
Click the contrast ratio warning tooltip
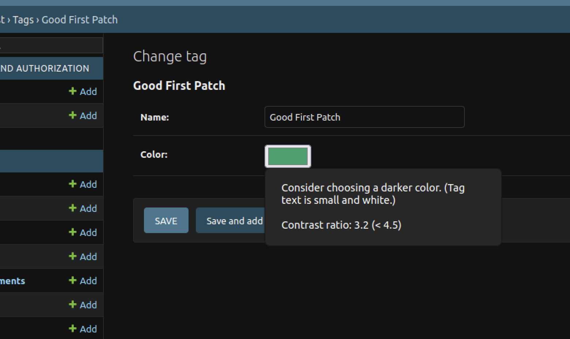[x=383, y=207]
